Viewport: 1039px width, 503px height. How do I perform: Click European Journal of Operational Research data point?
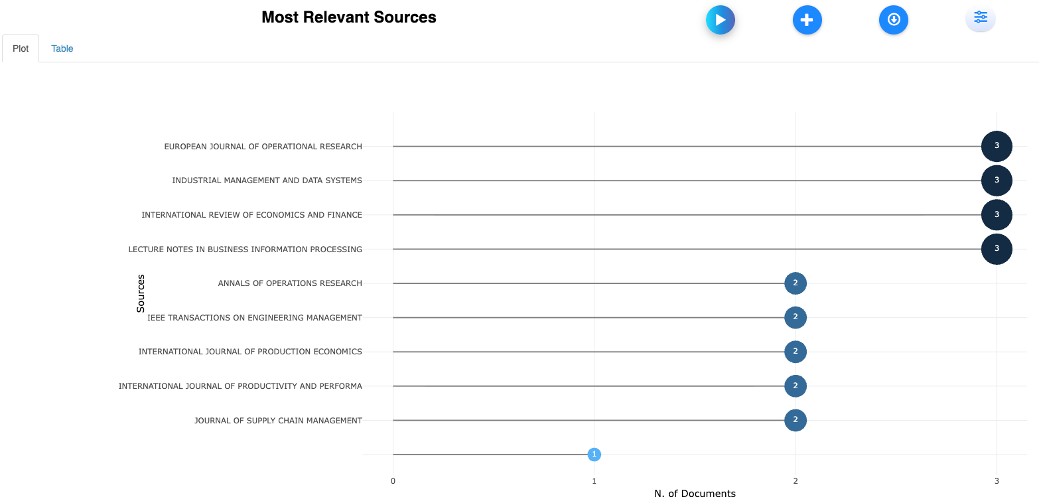tap(996, 146)
